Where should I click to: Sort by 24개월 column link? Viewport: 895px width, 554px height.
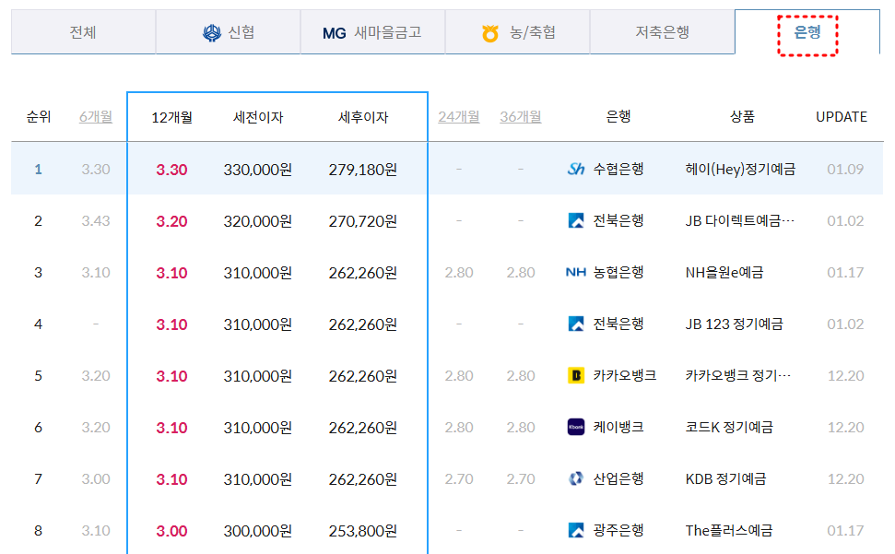point(459,117)
